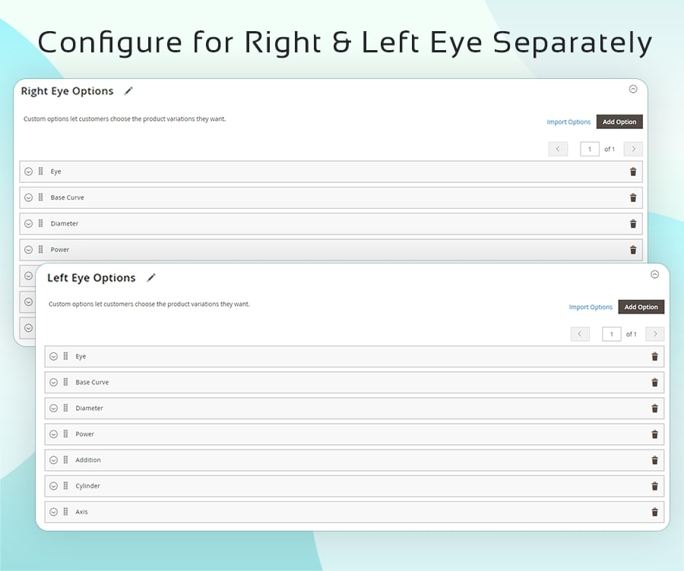Screen dimensions: 684x571
Task: Collapse the Left Eye Options panel
Action: [x=654, y=274]
